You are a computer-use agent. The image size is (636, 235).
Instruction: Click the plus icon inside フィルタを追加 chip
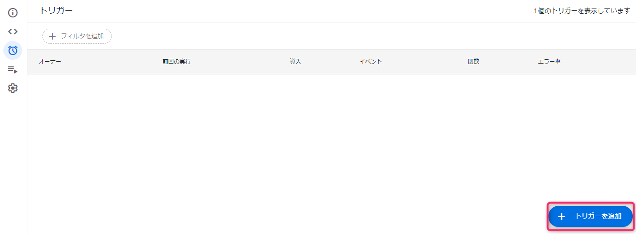[x=52, y=36]
